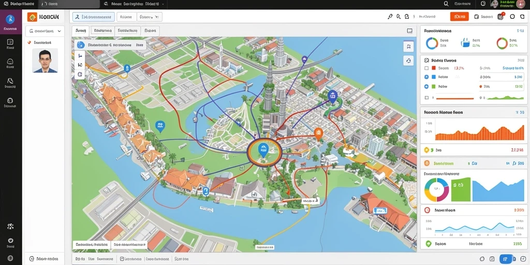The height and width of the screenshot is (265, 530).
Task: Click the profile photo thumbnail in left panel
Action: tap(45, 61)
